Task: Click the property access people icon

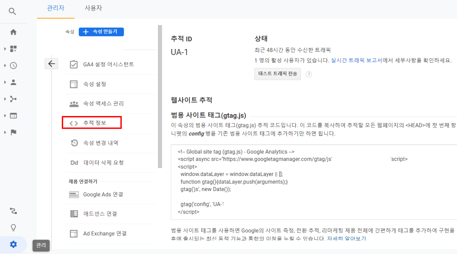Action: [x=74, y=104]
